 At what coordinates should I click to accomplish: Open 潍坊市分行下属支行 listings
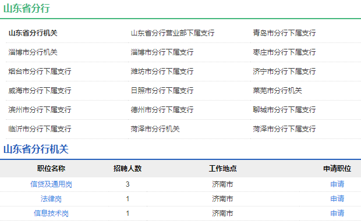162,72
